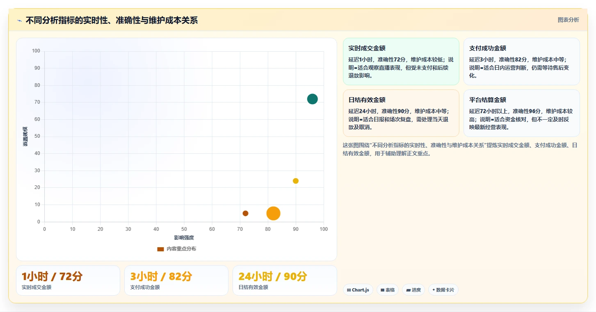Click the description text starting 延迟72小时以上
The width and height of the screenshot is (596, 312).
[521, 119]
